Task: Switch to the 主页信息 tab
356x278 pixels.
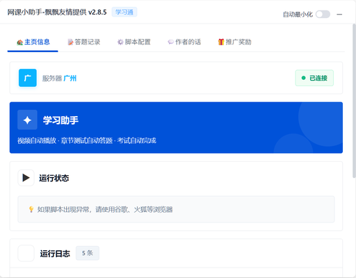Action: pyautogui.click(x=33, y=42)
